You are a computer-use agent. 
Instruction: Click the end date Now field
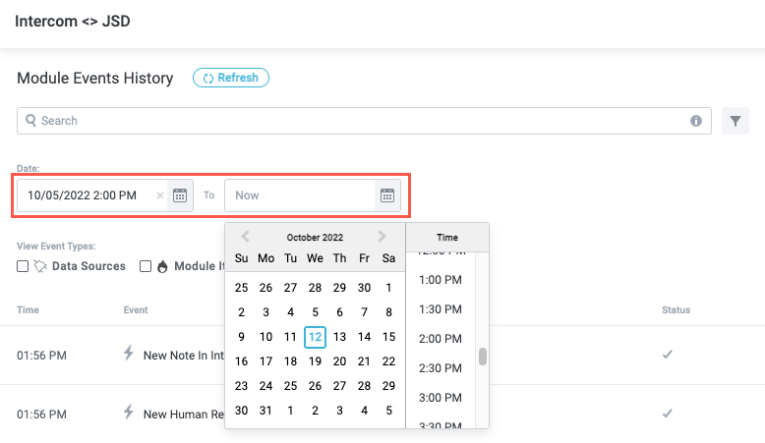(x=300, y=195)
